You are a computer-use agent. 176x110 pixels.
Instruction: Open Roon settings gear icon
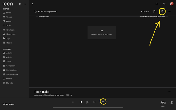click(20, 4)
